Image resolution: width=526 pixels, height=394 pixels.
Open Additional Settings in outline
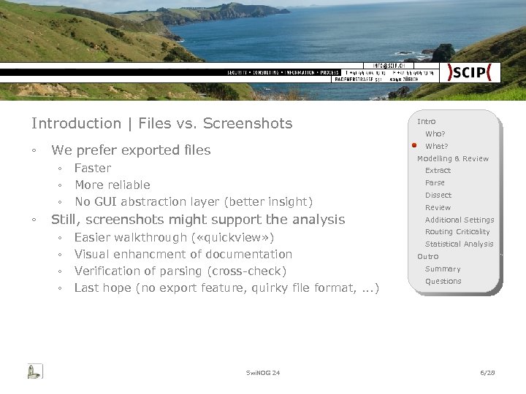460,220
